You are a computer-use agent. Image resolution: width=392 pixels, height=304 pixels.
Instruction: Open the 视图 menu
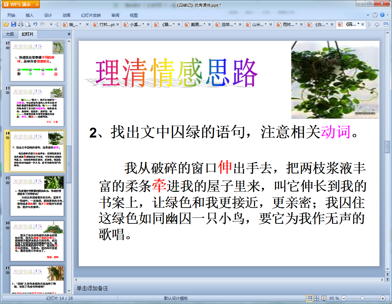coord(133,15)
